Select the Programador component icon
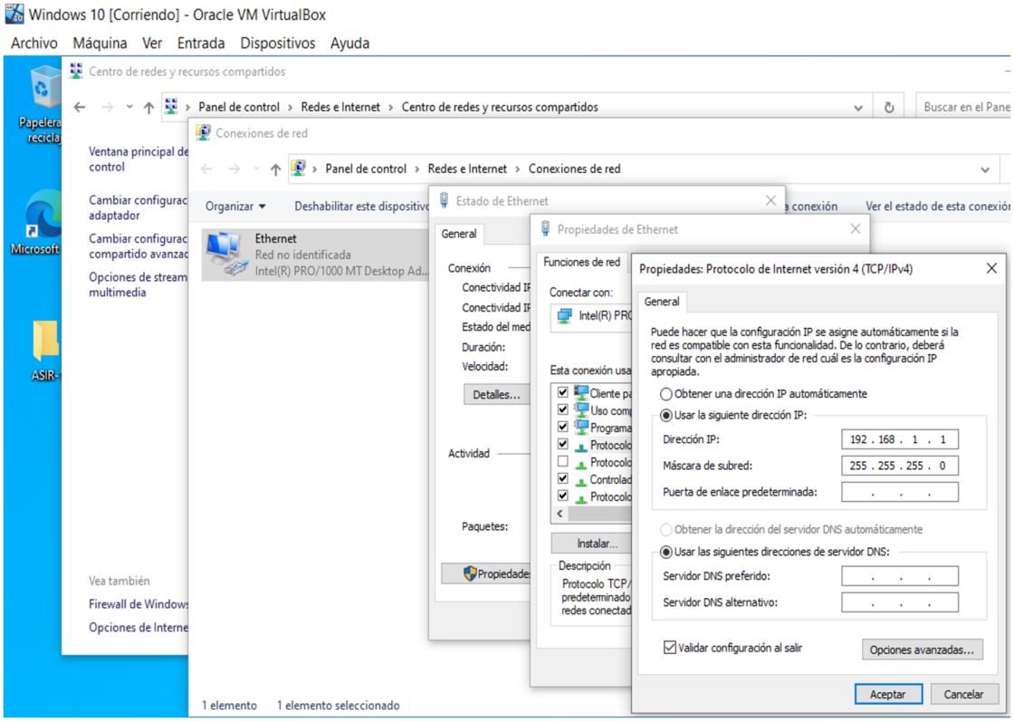1014x722 pixels. point(581,427)
